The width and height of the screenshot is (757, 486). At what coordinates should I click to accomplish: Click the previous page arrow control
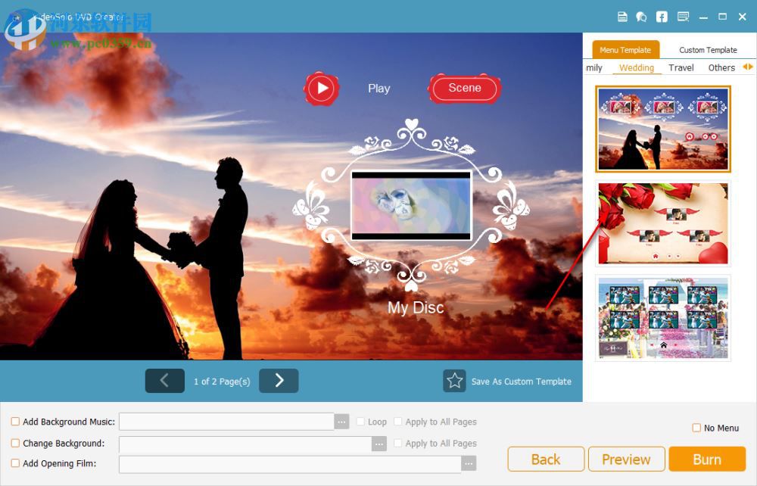tap(164, 381)
